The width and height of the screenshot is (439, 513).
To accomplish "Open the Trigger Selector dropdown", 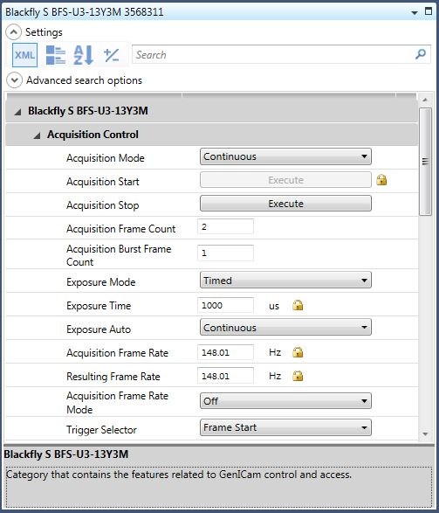I will pos(285,427).
